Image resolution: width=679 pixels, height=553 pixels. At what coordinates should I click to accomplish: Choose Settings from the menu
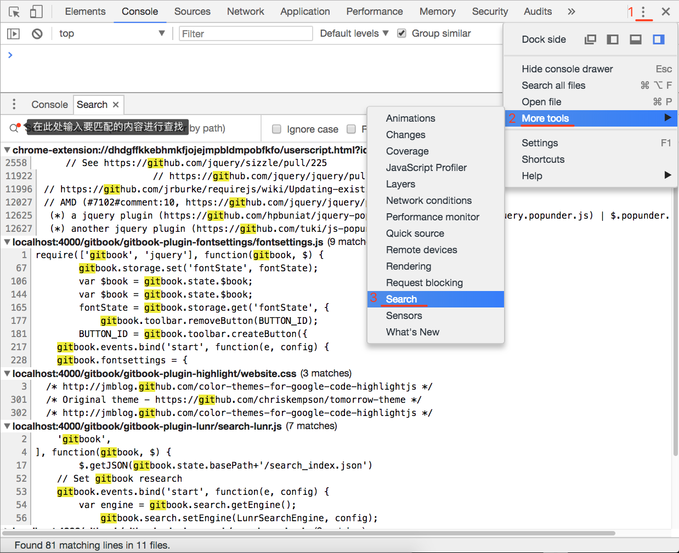pyautogui.click(x=540, y=143)
